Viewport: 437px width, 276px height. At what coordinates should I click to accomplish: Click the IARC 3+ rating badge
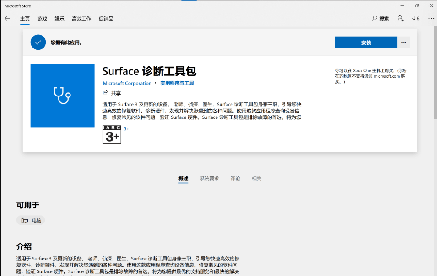(x=112, y=135)
